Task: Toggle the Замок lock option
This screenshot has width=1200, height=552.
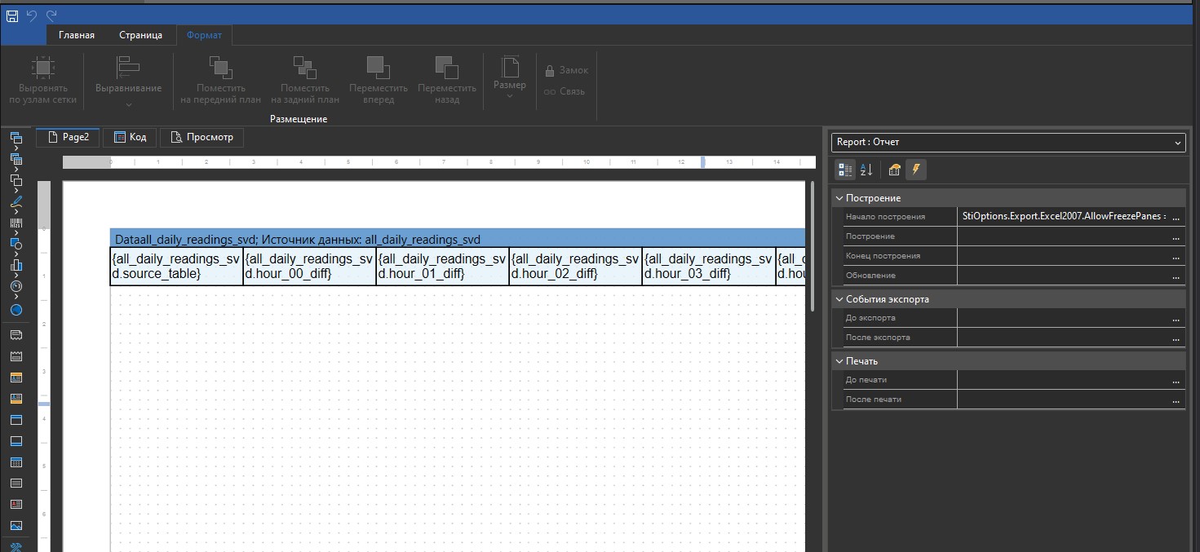Action: [x=566, y=70]
